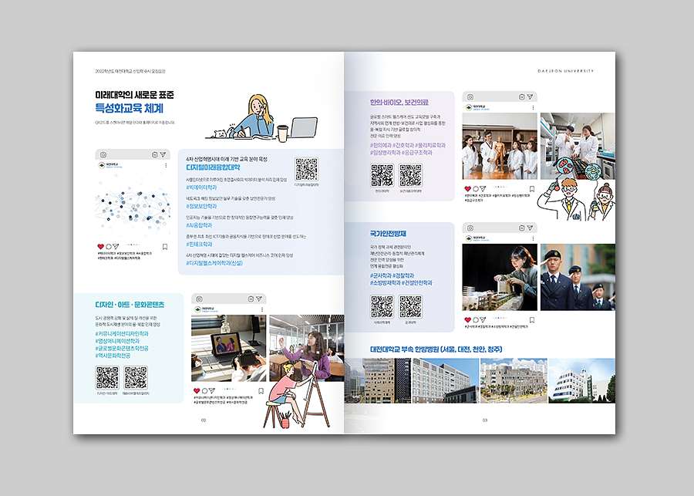The image size is (694, 496).
Task: Tap the share arrow under the anatomy model photo
Action: coord(483,189)
